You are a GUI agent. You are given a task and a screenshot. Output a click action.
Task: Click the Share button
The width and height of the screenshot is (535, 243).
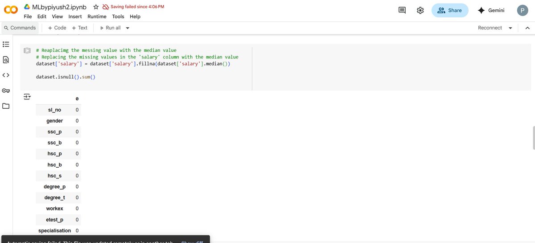click(x=450, y=11)
